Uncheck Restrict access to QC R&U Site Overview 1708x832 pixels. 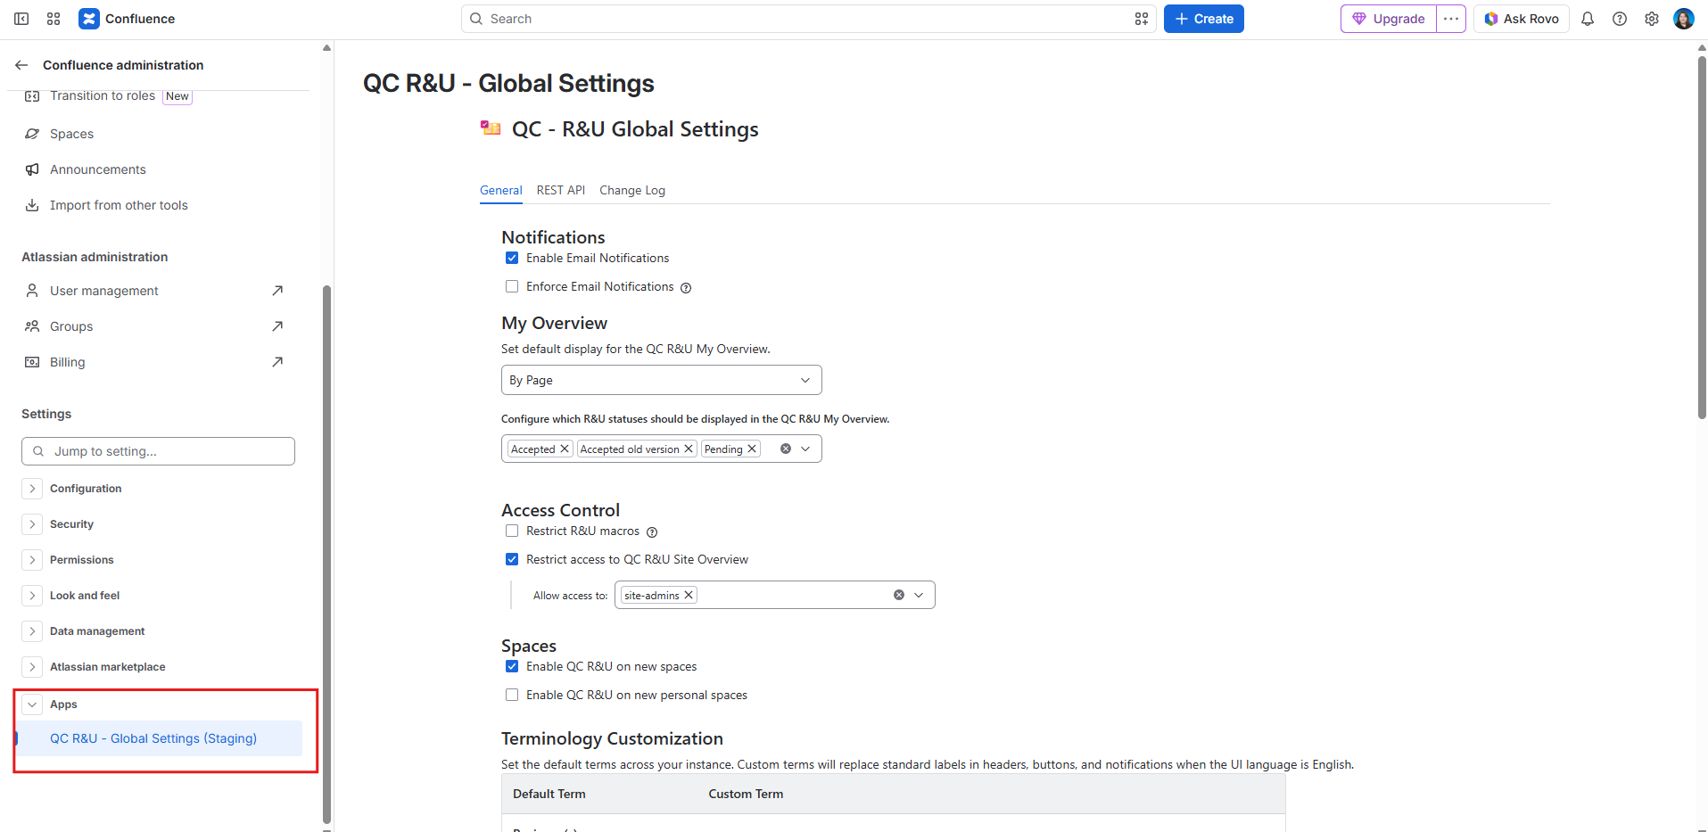coord(512,559)
